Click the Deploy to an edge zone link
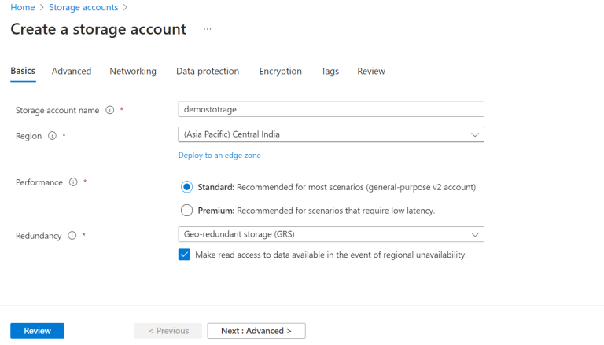Viewport: 604px width, 345px height. pyautogui.click(x=219, y=156)
